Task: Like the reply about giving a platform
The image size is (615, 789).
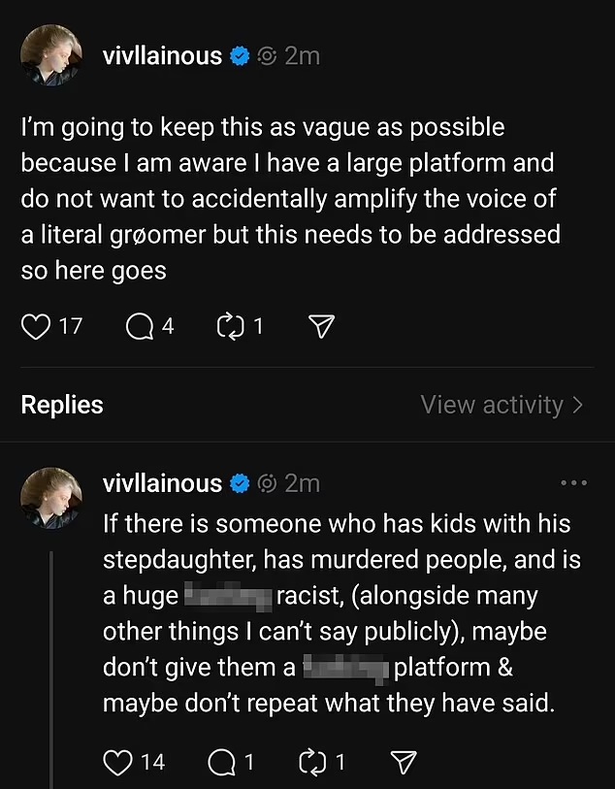Action: coord(117,762)
